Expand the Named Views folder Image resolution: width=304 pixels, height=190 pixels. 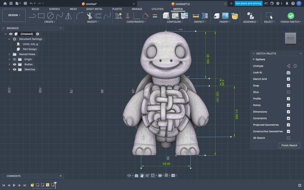click(x=9, y=54)
